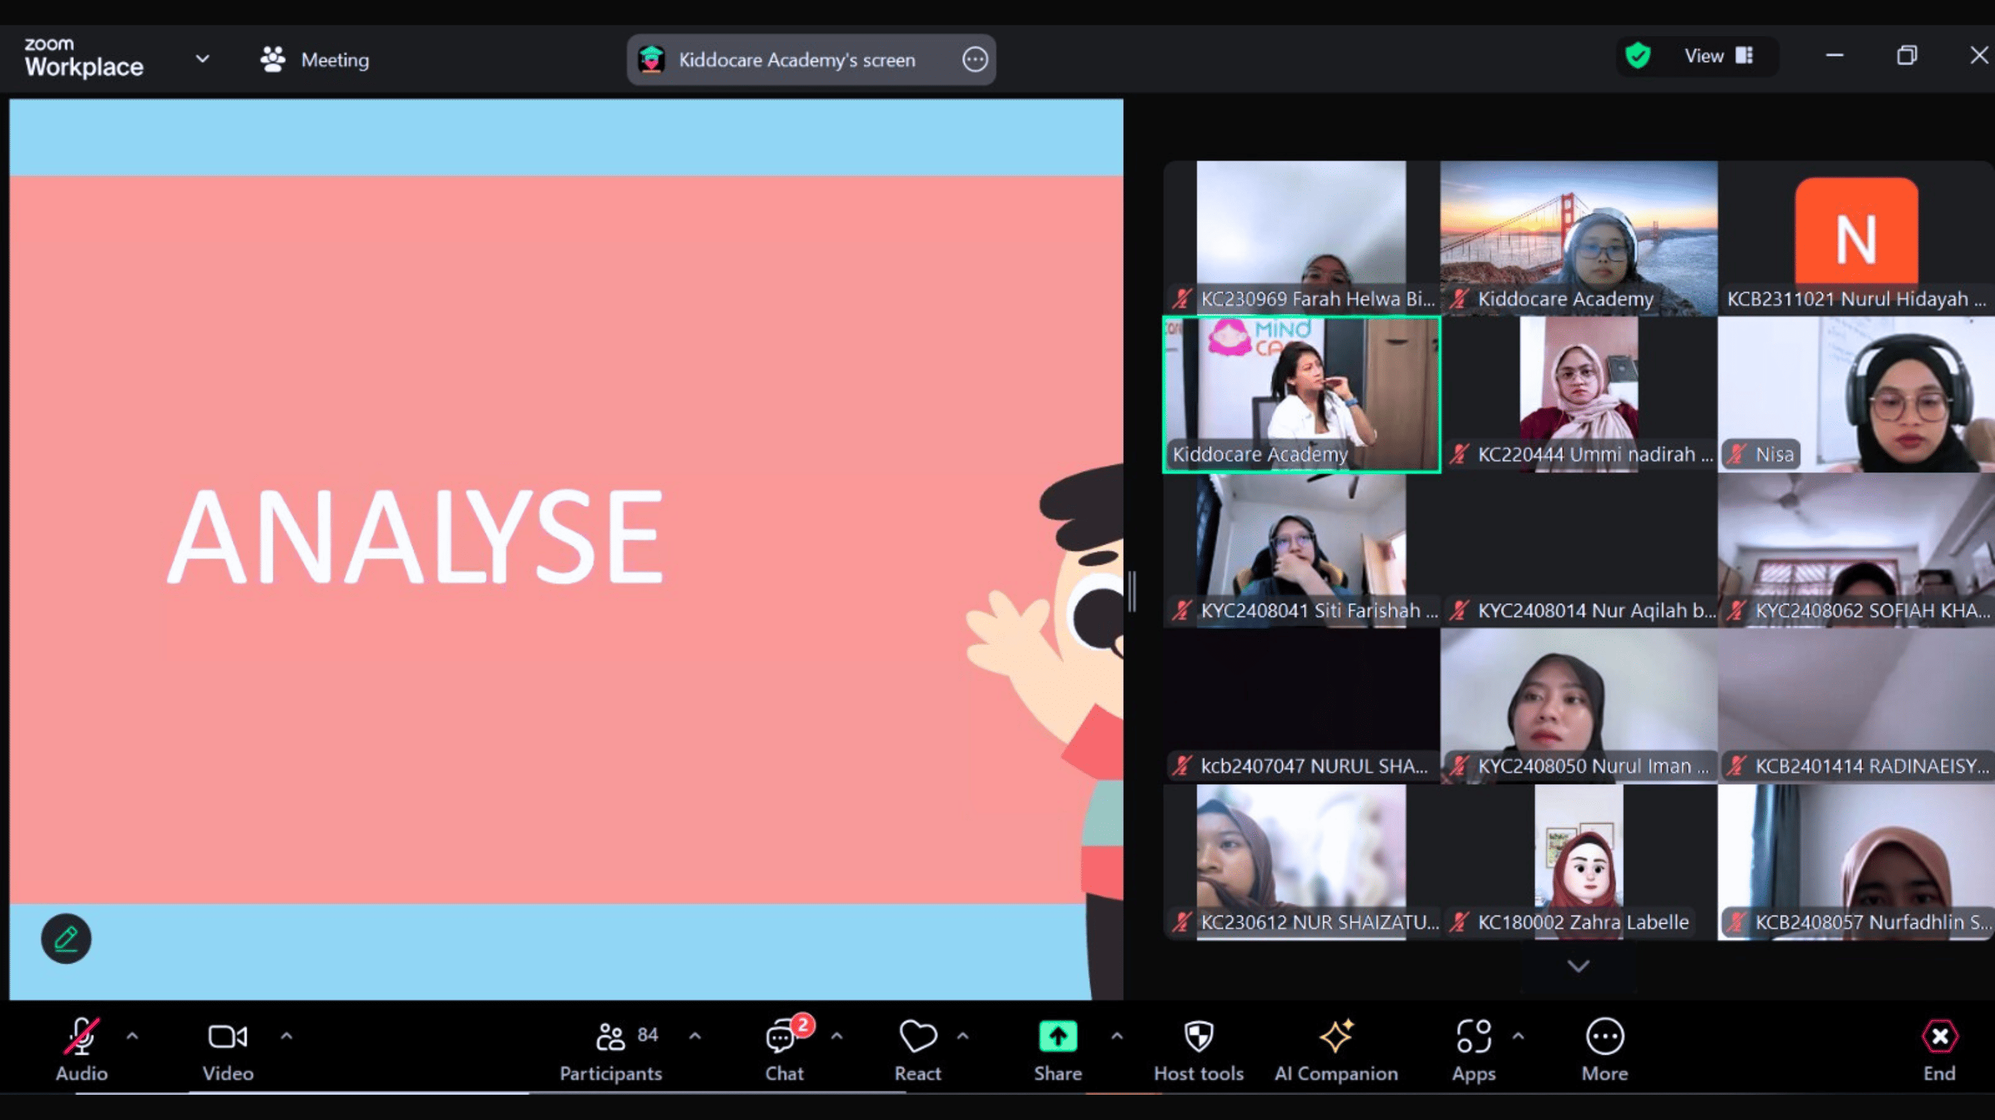Viewport: 1995px width, 1120px height.
Task: Click the green Share screen icon
Action: click(1057, 1036)
